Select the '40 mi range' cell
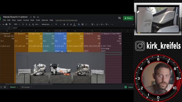This screenshot has height=102, width=182. [x=111, y=48]
